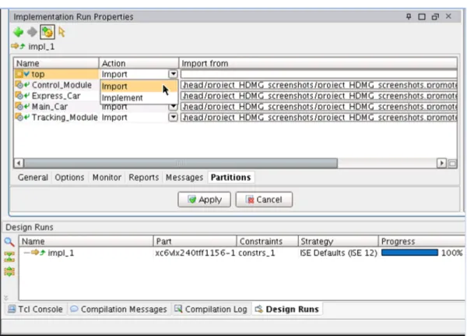The height and width of the screenshot is (336, 467).
Task: Click the impl_1 run status icon in Design Runs
Action: (x=39, y=253)
